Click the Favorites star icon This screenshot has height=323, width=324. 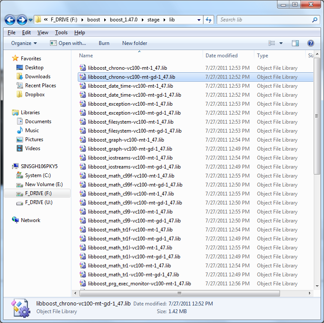pyautogui.click(x=15, y=58)
